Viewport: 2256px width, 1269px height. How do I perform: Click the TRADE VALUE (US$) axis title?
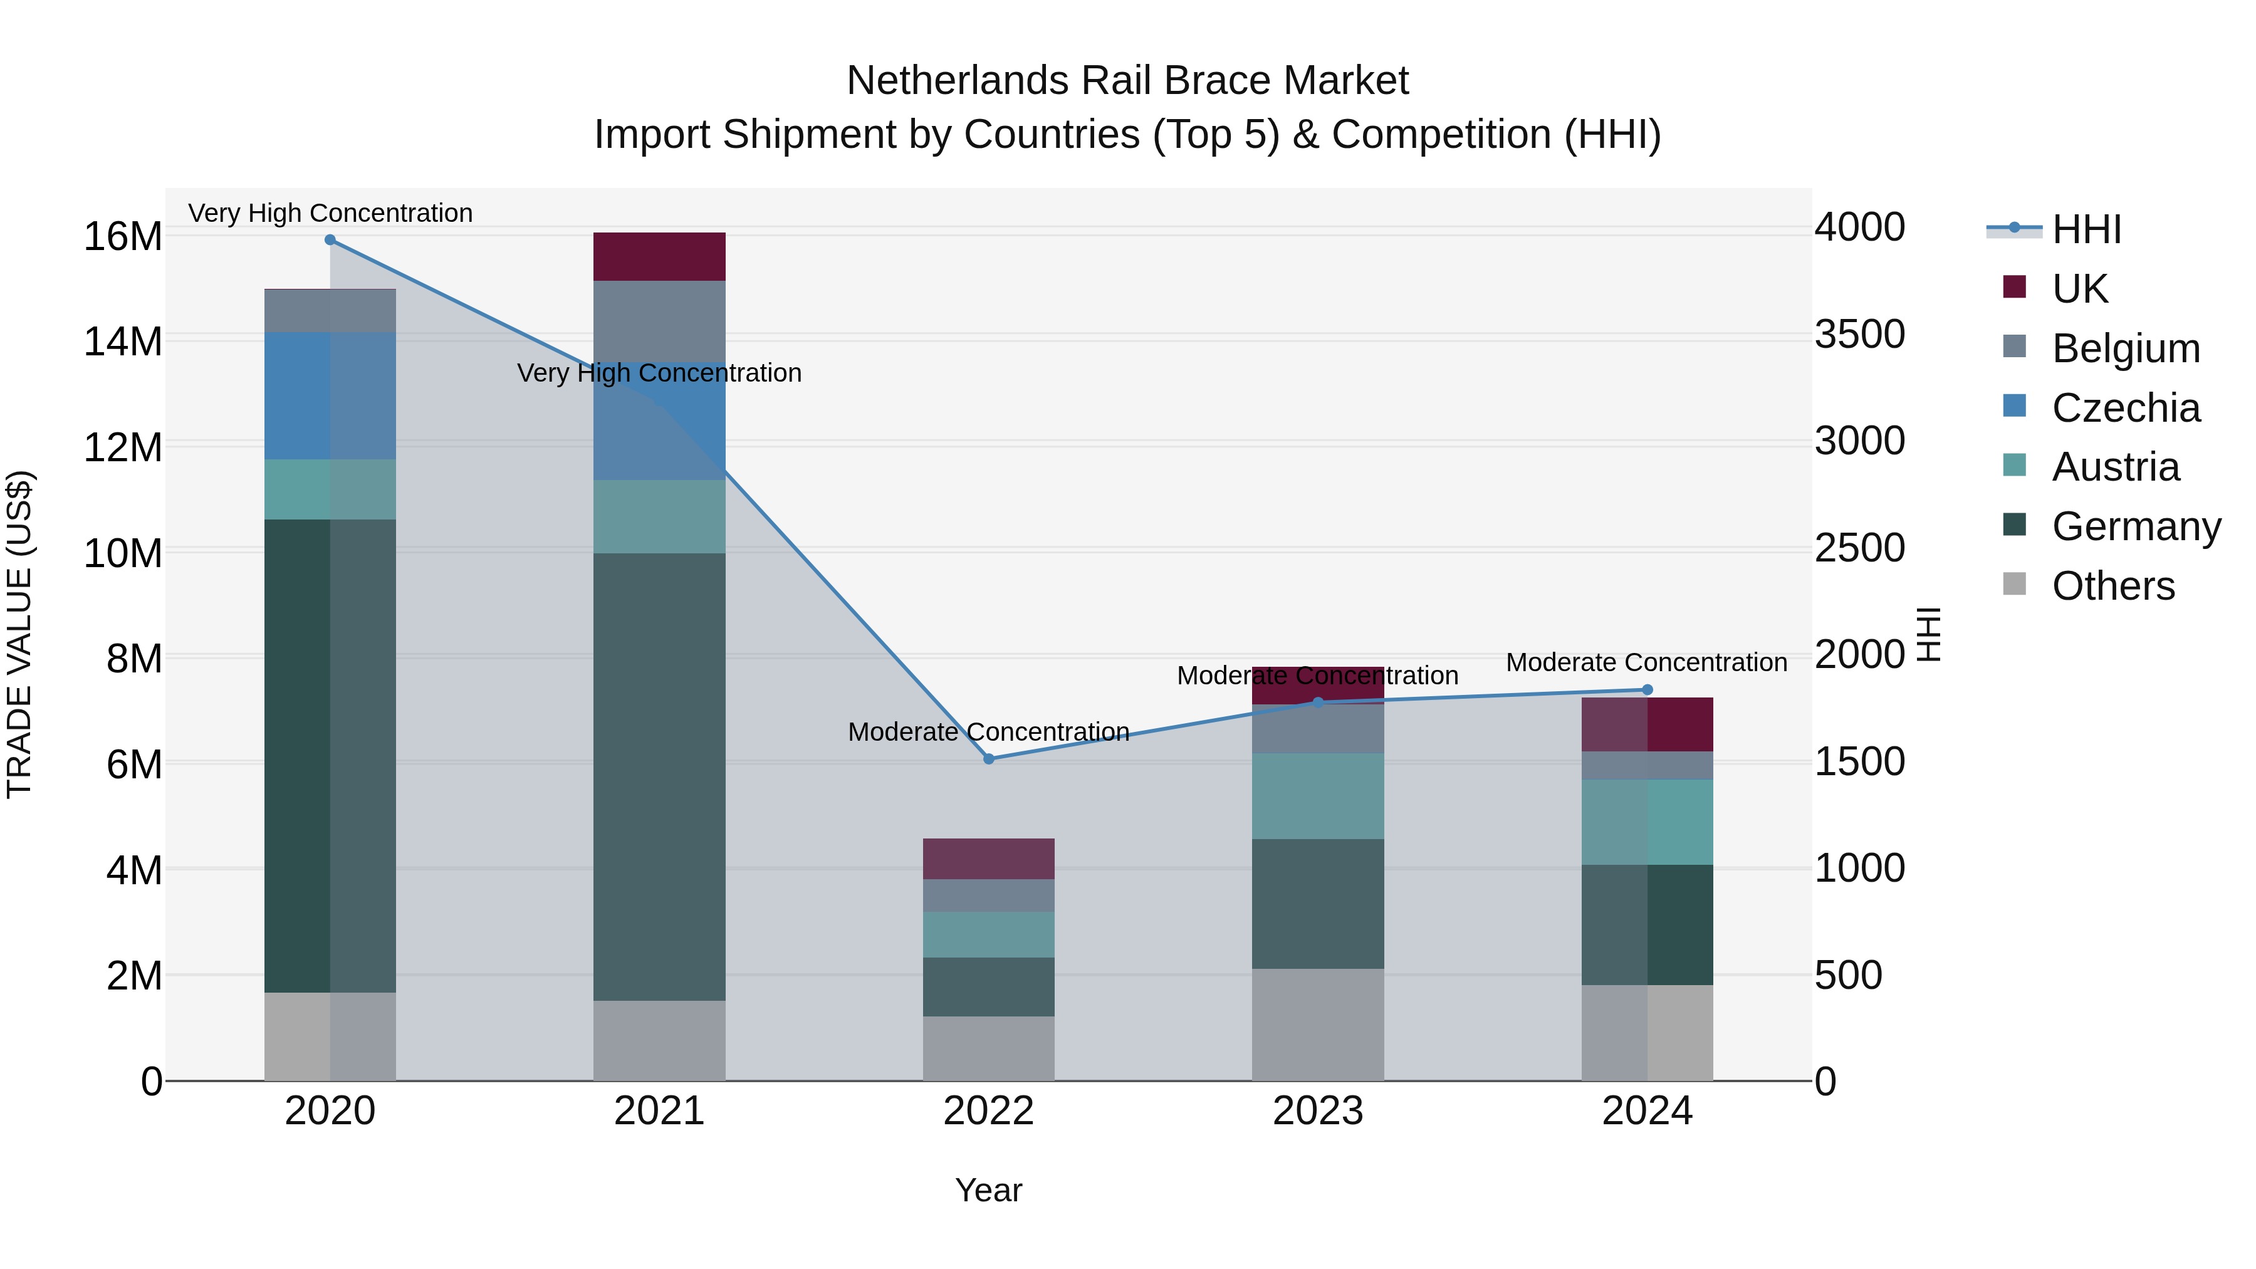pos(19,634)
